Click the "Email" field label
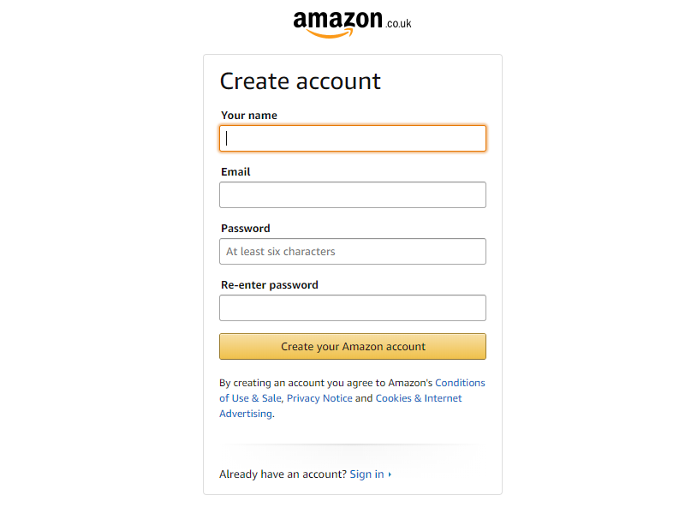 tap(235, 172)
